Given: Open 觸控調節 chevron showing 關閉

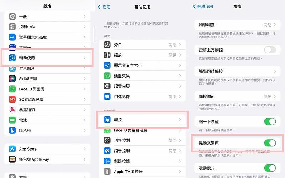Looking at the screenshot, I should (x=275, y=96).
